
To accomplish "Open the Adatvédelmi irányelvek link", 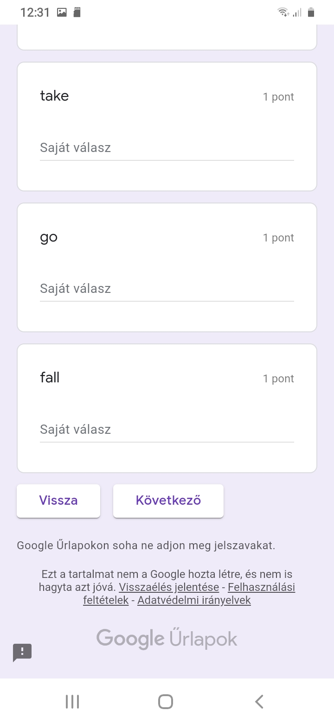I will pos(194,601).
